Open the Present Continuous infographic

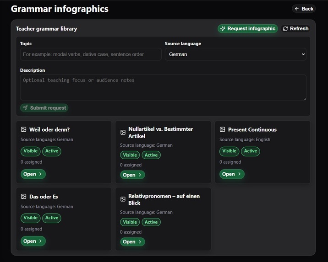[x=232, y=174]
